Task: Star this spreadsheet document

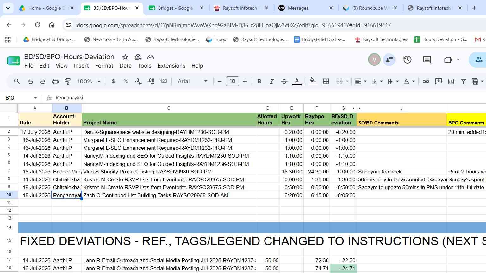Action: [x=125, y=57]
